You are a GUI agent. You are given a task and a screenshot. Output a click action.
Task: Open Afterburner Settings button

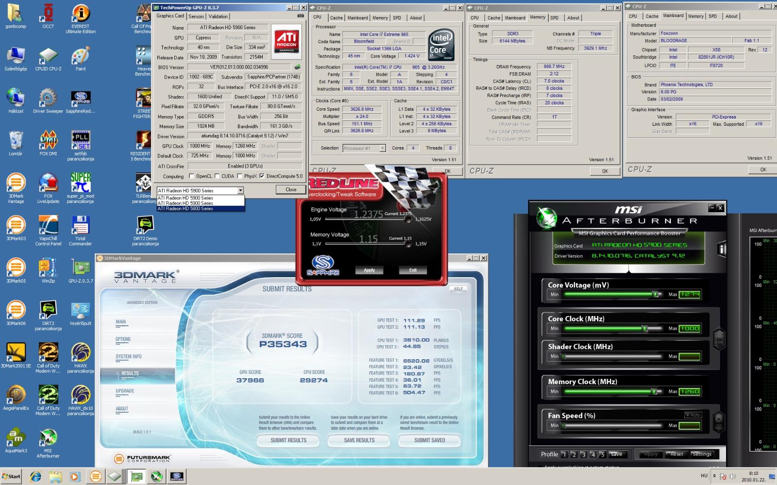(x=702, y=454)
